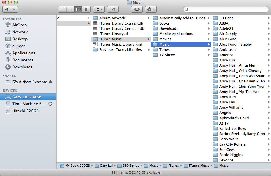271x176 pixels.
Task: Open the Backstreet Boys folder
Action: pos(241,129)
